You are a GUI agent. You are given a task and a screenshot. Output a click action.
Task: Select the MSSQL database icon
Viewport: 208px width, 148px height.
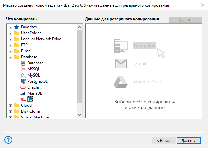(x=23, y=69)
